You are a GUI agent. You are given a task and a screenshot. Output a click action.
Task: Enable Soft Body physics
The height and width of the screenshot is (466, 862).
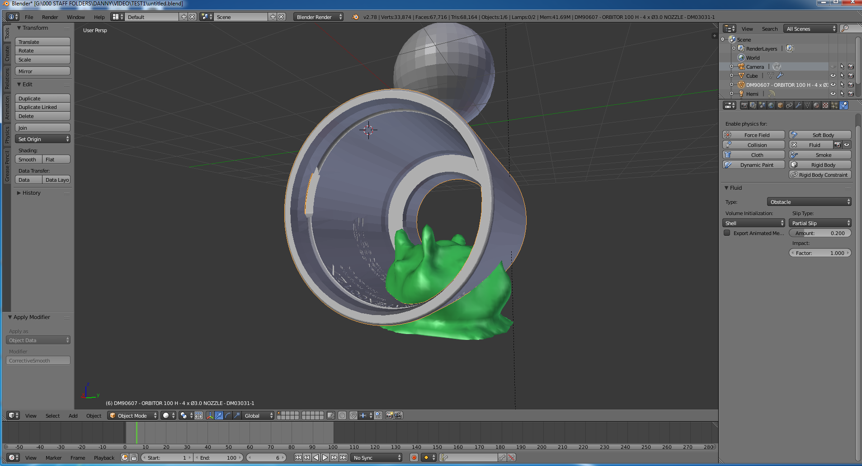point(820,135)
